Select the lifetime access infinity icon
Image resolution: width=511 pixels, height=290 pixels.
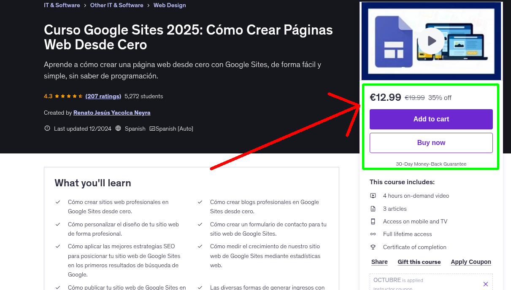[373, 234]
